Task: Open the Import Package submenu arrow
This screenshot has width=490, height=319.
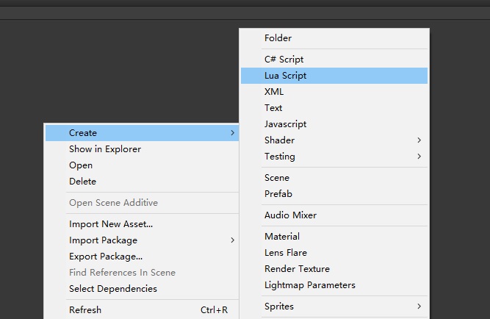Action: (232, 240)
